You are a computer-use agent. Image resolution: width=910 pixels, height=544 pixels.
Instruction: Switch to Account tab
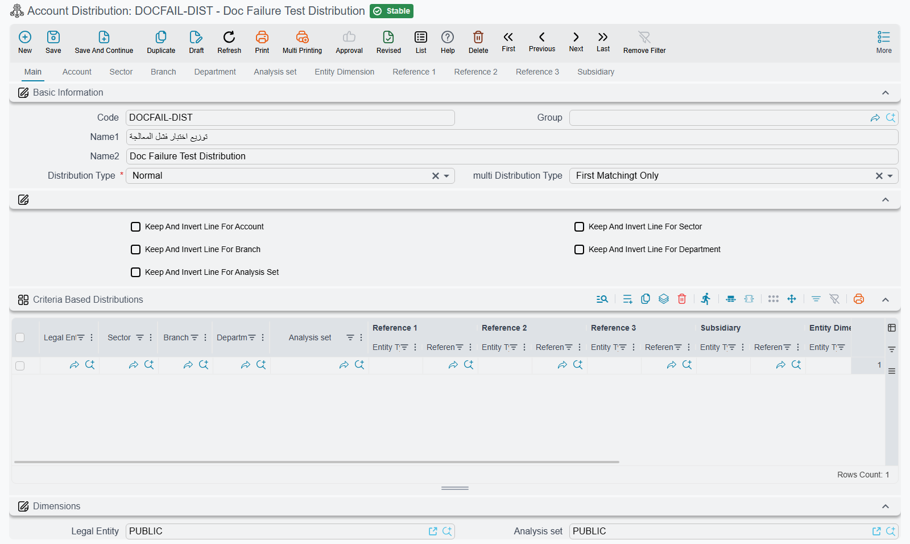pos(77,72)
